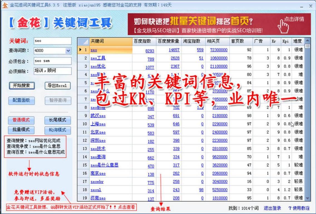Open the seo查询 keyword link
316x214 pixels.
pos(98,157)
